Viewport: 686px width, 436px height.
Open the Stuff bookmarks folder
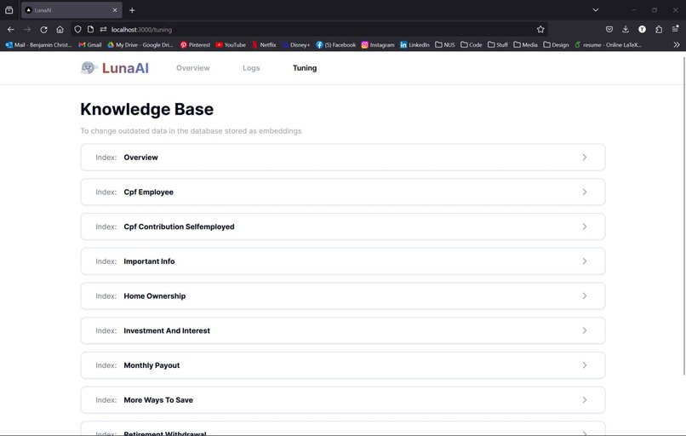tap(498, 44)
